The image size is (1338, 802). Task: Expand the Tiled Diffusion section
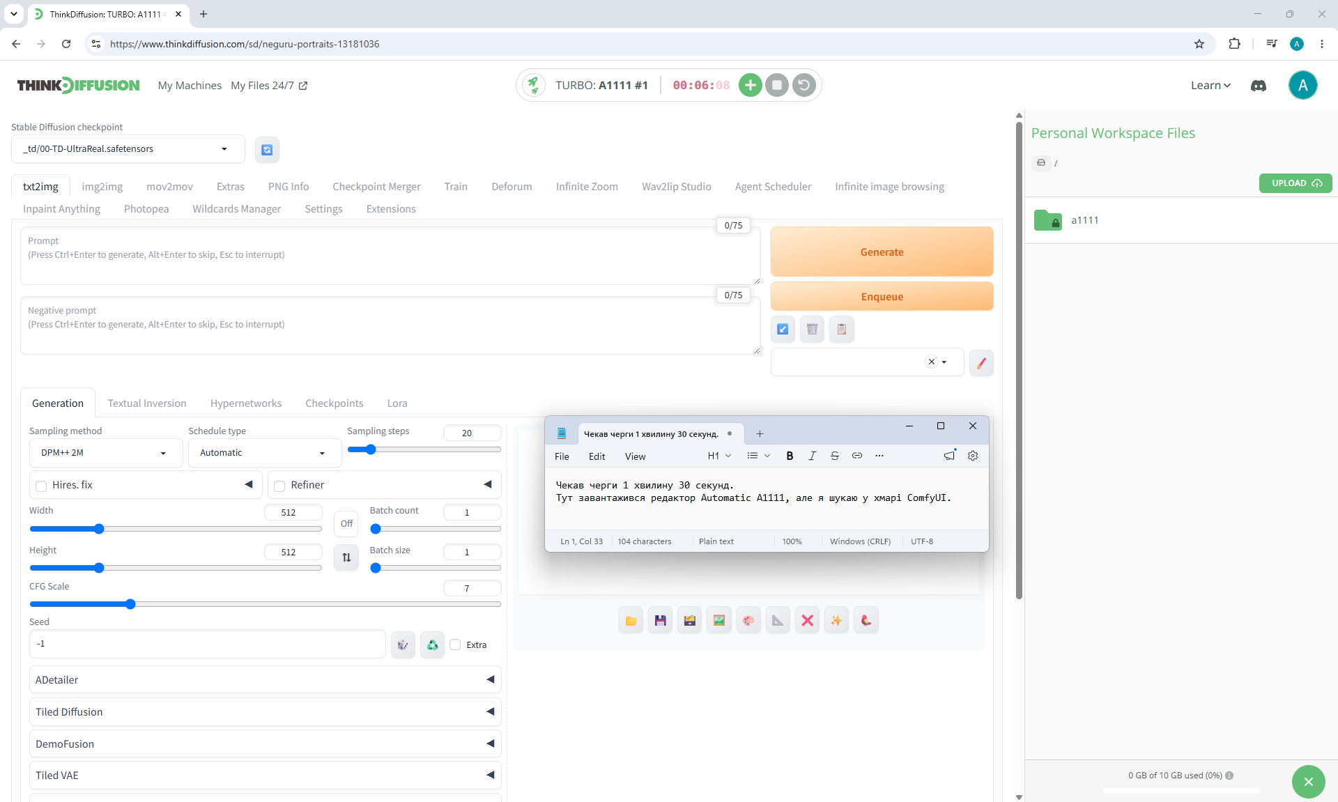[265, 711]
